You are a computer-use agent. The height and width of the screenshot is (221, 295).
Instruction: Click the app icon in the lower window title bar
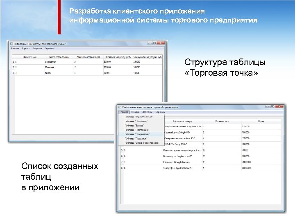tap(120, 107)
